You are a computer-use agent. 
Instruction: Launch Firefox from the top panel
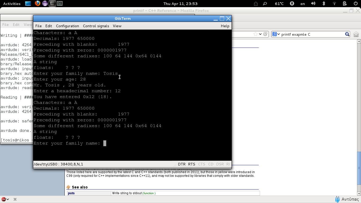click(x=38, y=4)
